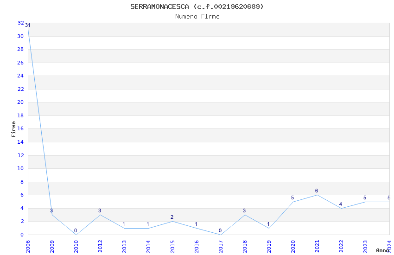Screen dimensions: 394x255
Task: Click the y-axis tick value 6
Action: point(22,195)
